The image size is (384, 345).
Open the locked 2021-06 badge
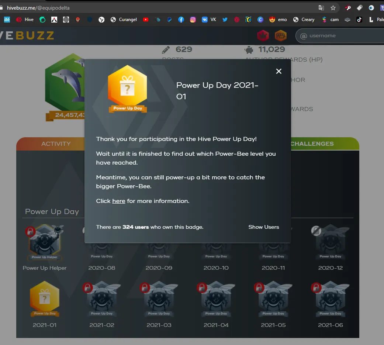[x=331, y=299]
